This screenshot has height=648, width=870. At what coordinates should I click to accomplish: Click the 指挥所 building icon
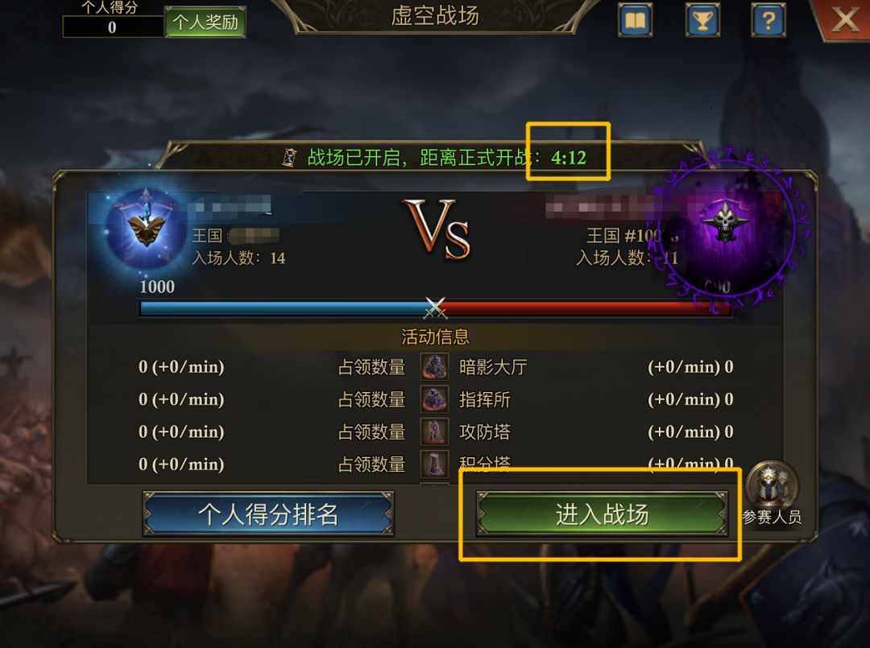(434, 399)
